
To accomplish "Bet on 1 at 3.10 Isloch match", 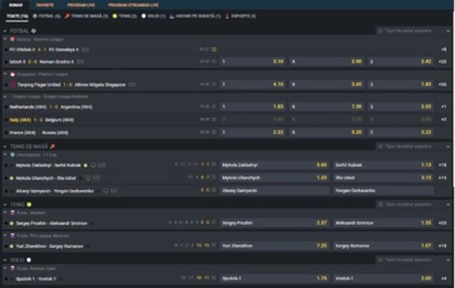I will pos(253,62).
